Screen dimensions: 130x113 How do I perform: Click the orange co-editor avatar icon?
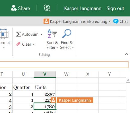coord(46,21)
